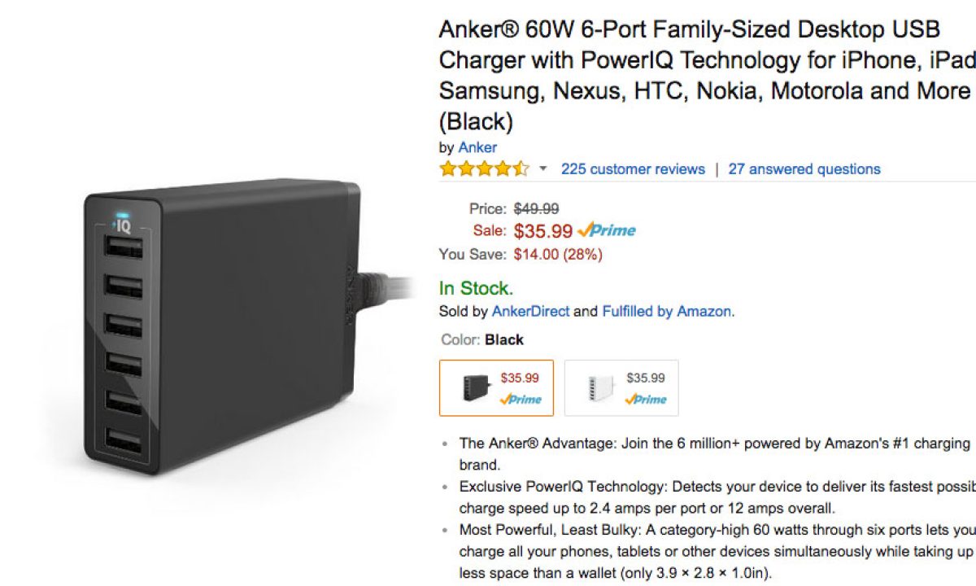The image size is (976, 586).
Task: Click the star rating icons
Action: pos(484,169)
